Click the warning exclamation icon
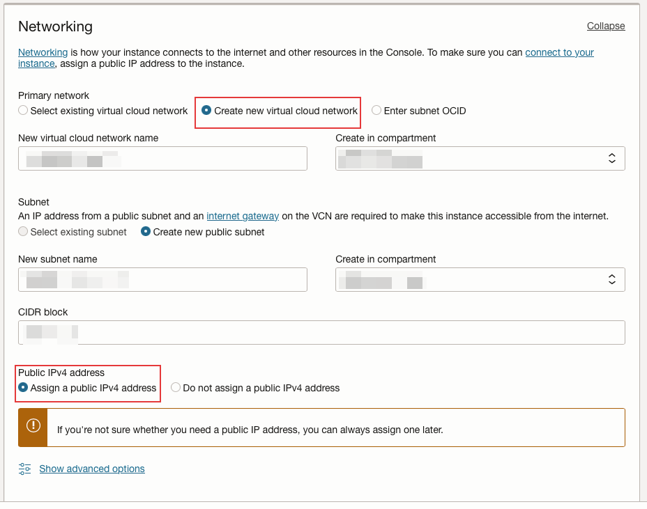 click(33, 426)
